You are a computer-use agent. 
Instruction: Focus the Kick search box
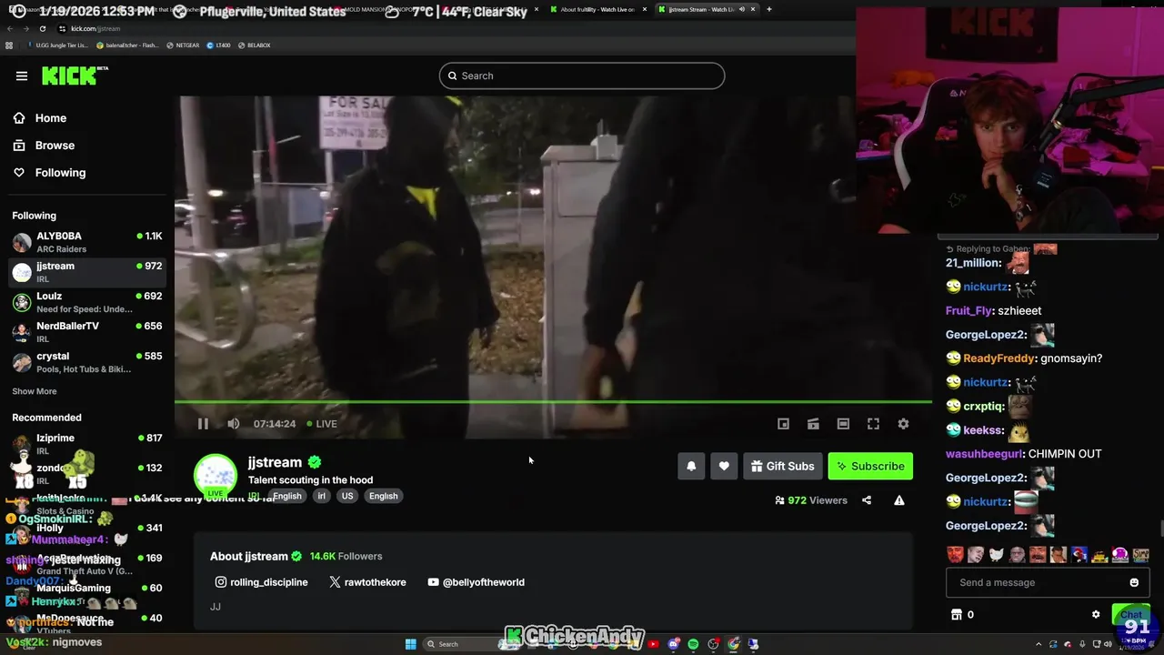[x=582, y=76]
